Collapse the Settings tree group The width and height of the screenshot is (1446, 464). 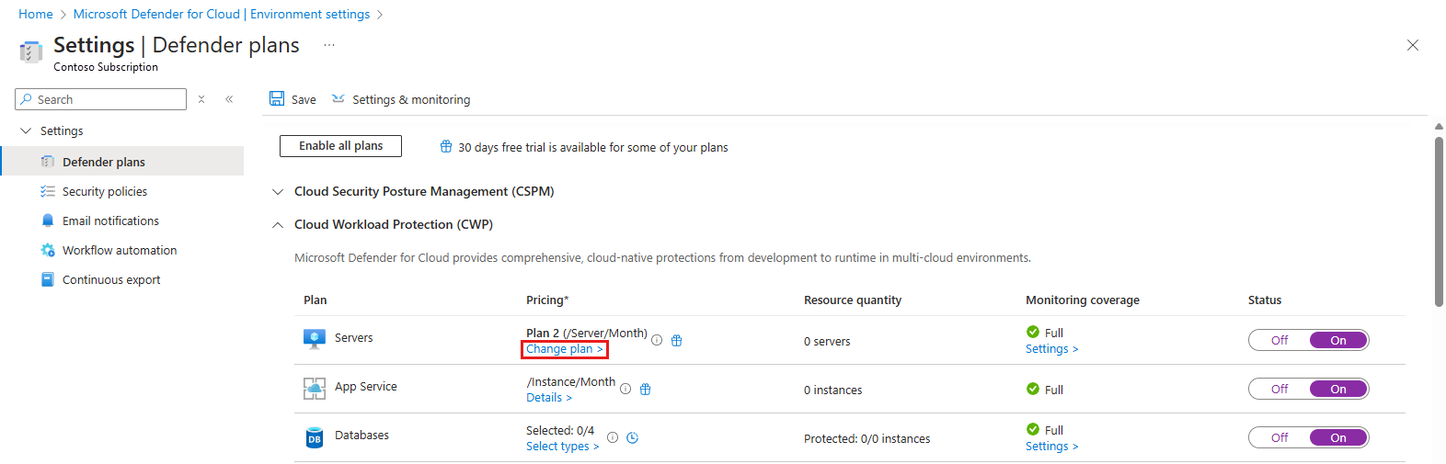point(26,130)
